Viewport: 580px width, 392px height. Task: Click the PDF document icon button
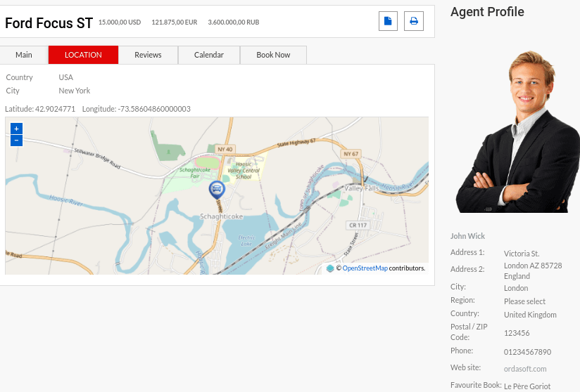pyautogui.click(x=388, y=21)
